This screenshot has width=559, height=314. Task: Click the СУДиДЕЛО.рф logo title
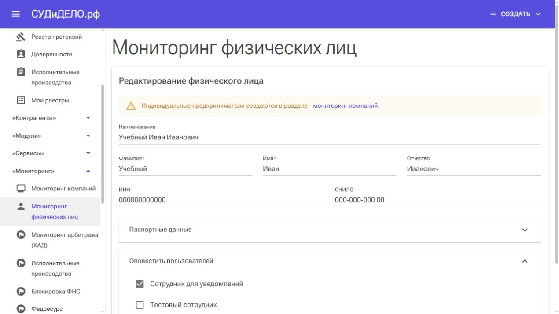66,14
